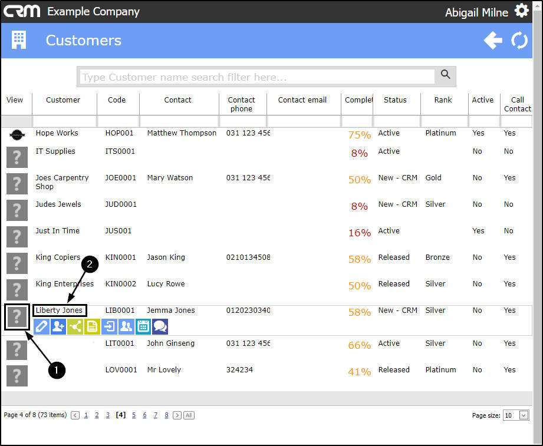Click the view placeholder image for Just In Time
The width and height of the screenshot is (543, 446).
(17, 237)
